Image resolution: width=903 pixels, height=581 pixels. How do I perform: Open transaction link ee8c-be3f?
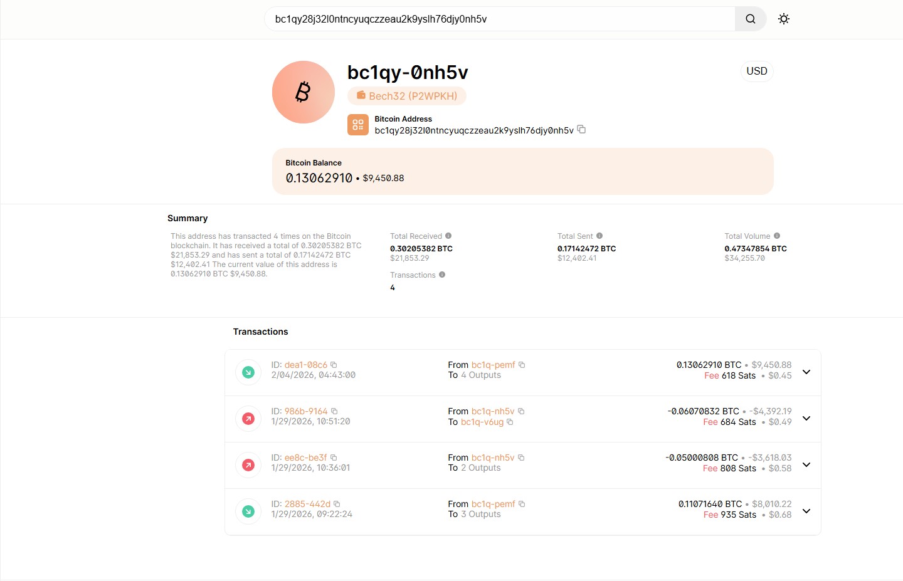(305, 458)
